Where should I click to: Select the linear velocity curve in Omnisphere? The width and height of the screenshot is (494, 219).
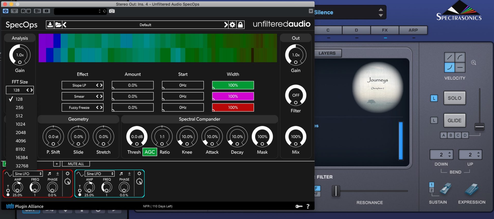pos(449,57)
